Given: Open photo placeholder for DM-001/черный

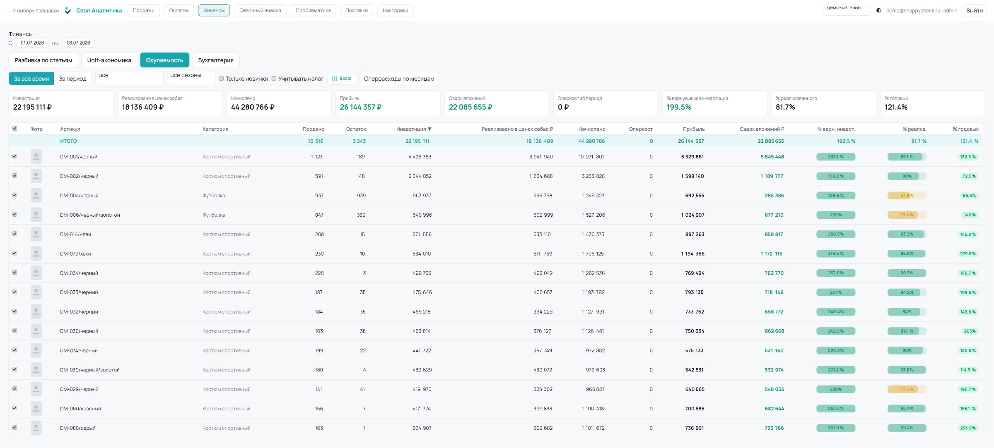Looking at the screenshot, I should pyautogui.click(x=36, y=157).
